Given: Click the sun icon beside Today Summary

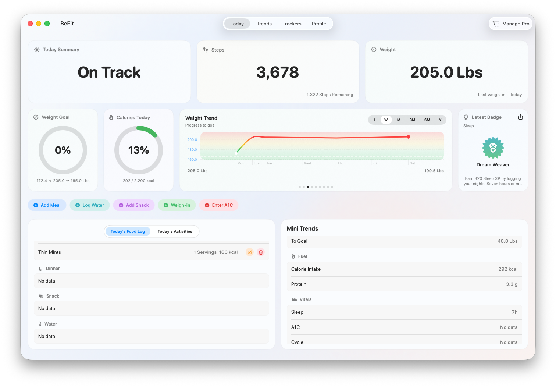Looking at the screenshot, I should coord(37,49).
